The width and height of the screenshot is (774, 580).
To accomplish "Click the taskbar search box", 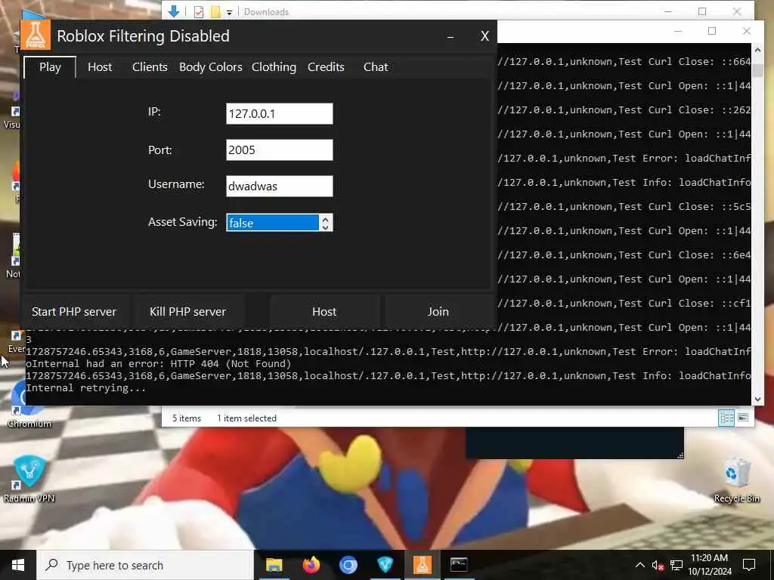I will coord(146,565).
